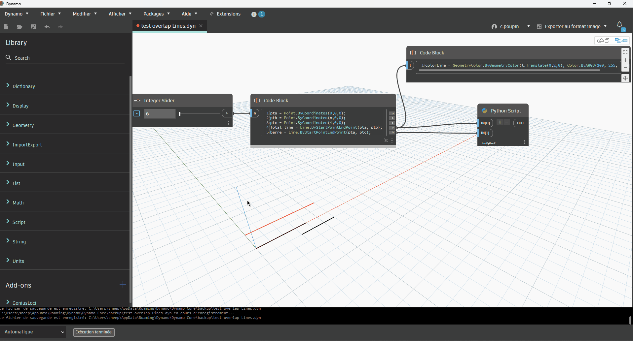Open the notifications bell icon
This screenshot has height=341, width=633.
coord(620,25)
